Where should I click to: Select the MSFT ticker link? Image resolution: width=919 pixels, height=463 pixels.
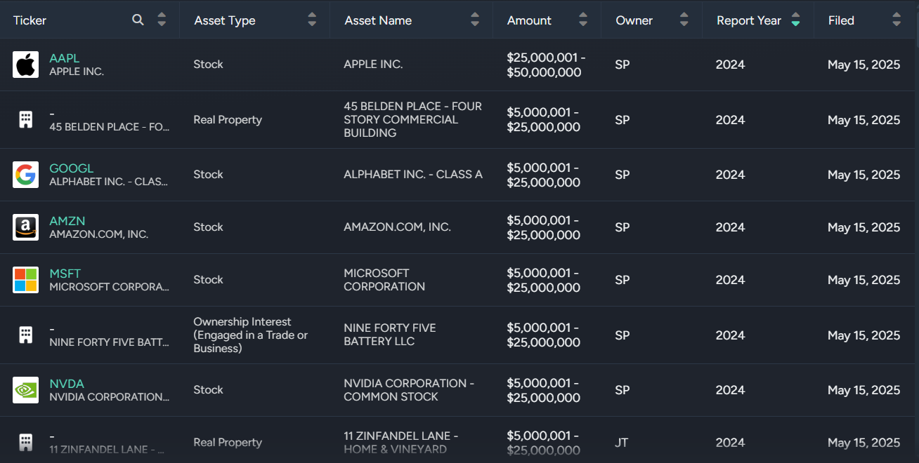coord(65,274)
